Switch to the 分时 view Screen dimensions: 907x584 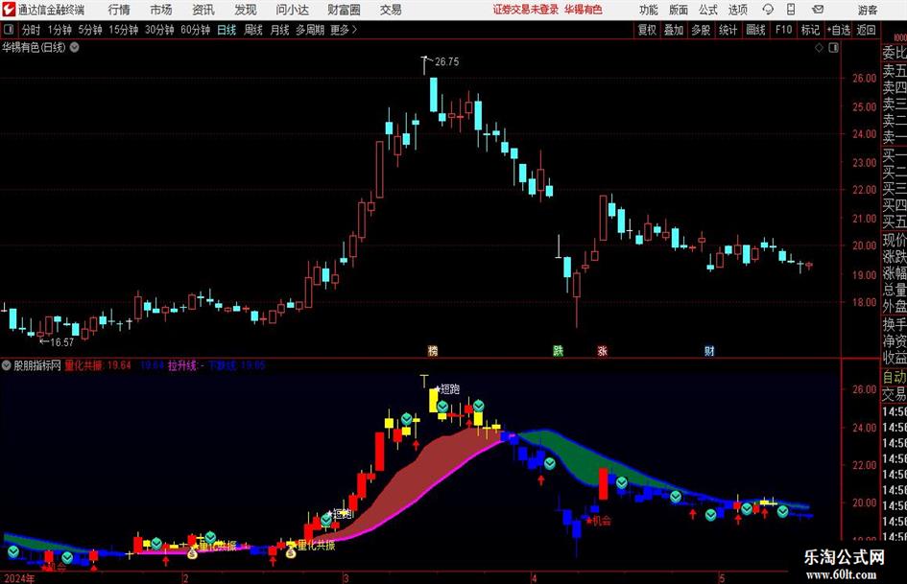pos(32,30)
